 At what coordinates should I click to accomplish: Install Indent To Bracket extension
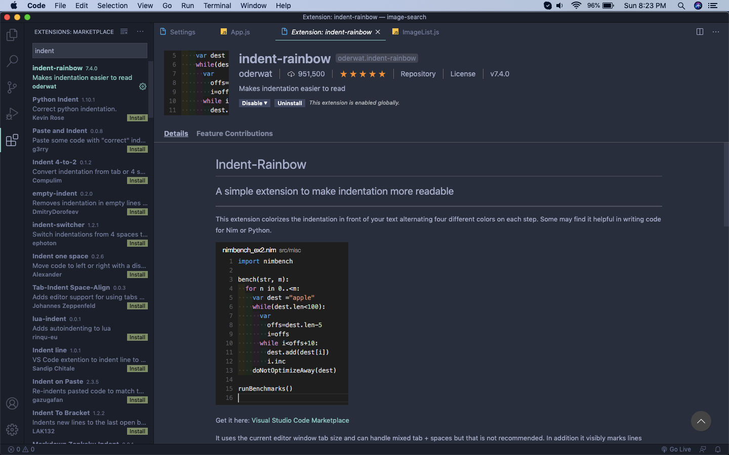pos(137,431)
